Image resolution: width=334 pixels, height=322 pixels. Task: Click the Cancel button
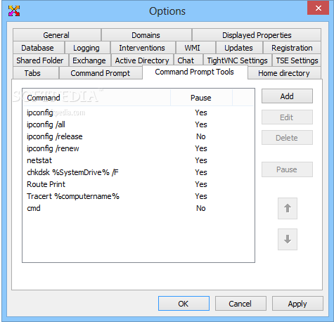click(x=240, y=304)
